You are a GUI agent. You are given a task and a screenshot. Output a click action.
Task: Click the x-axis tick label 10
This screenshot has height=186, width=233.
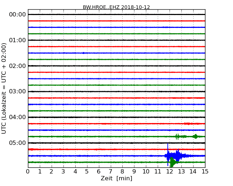[x=146, y=172]
